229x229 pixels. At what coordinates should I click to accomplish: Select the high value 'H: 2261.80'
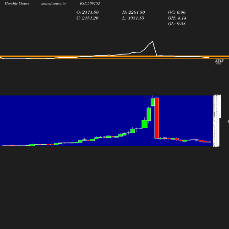(133, 12)
